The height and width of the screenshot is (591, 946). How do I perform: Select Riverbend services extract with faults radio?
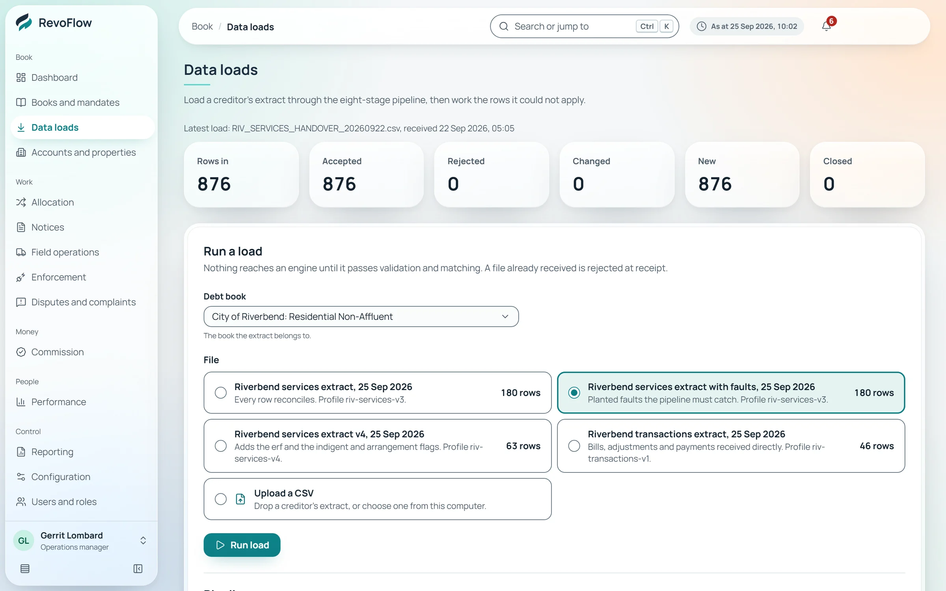(x=574, y=393)
